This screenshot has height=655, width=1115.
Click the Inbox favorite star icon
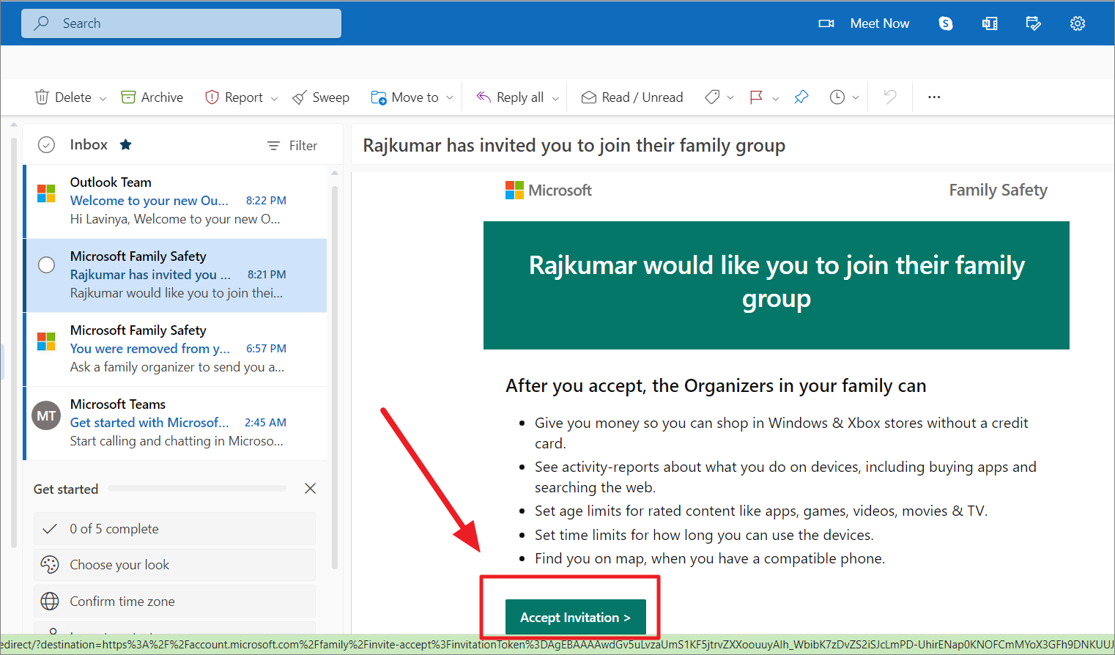click(126, 144)
